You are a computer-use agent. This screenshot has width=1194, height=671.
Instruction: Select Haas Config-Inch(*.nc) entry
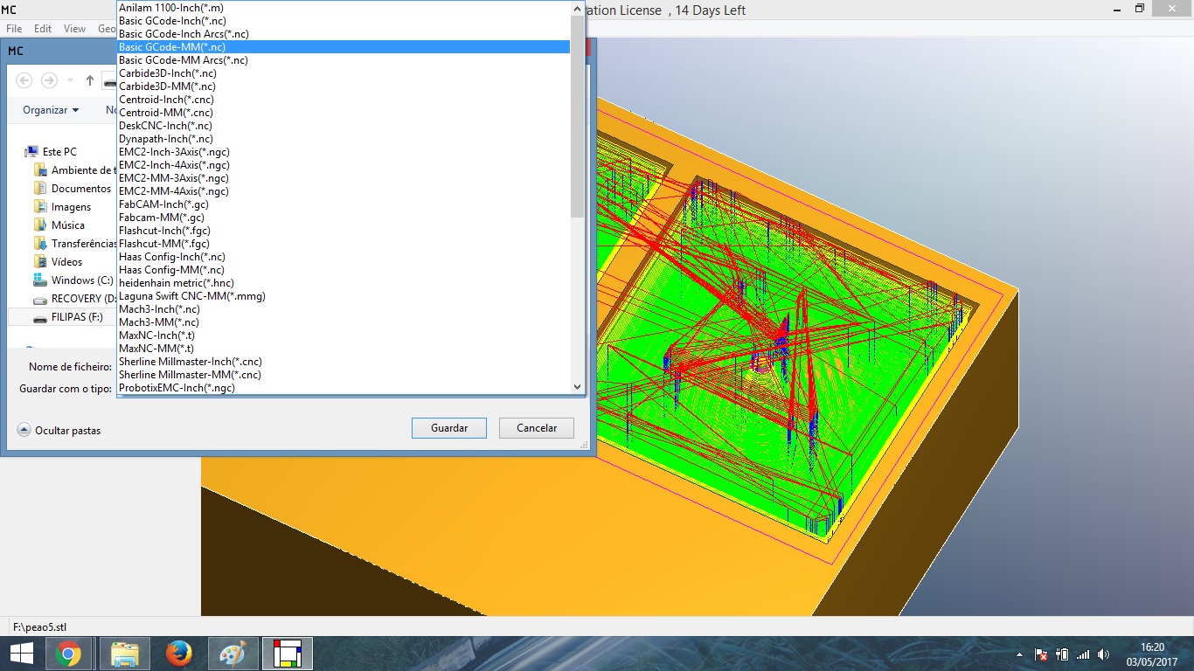pyautogui.click(x=344, y=257)
